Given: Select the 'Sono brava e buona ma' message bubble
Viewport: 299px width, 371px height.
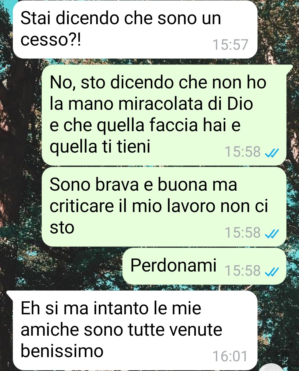Looking at the screenshot, I should [164, 206].
